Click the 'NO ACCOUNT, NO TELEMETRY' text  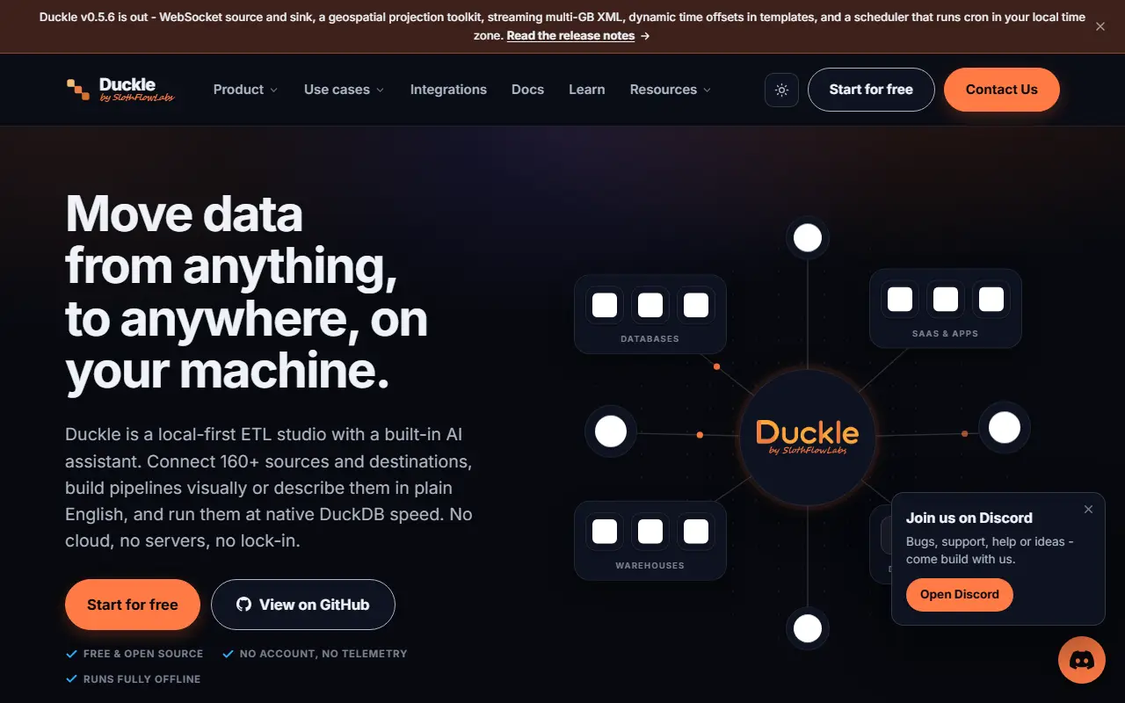pos(323,654)
